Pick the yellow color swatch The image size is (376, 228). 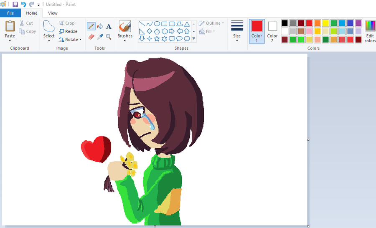[x=325, y=23]
